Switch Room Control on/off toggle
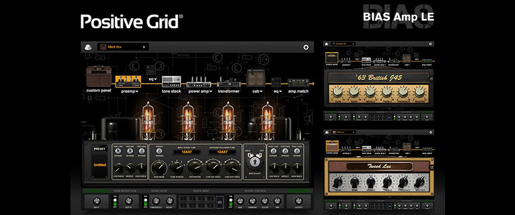This screenshot has width=515, height=215. point(230,201)
